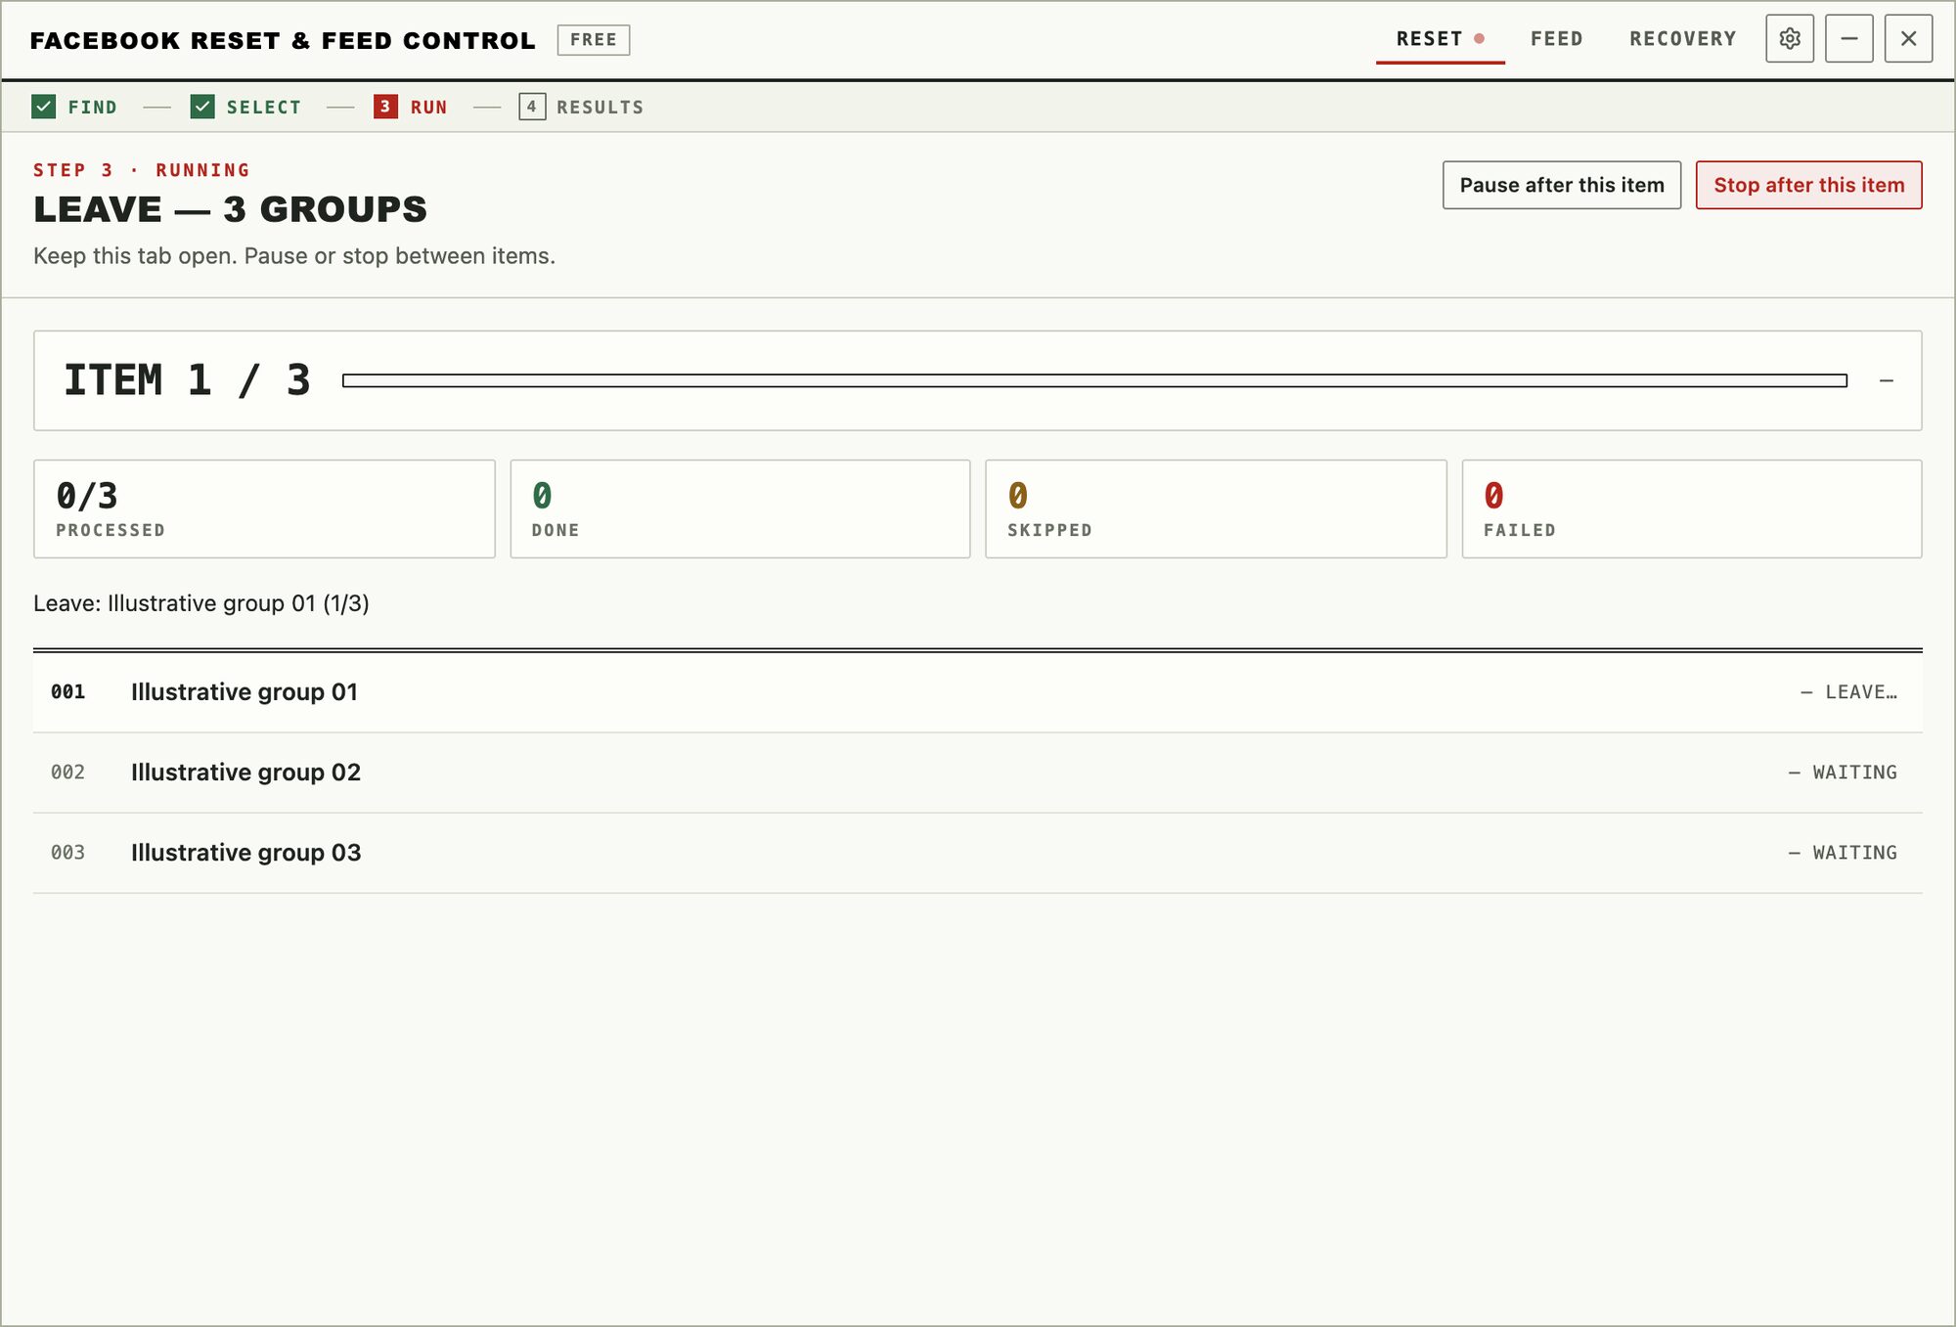Click the LEAVE… status of group 01

point(1848,692)
